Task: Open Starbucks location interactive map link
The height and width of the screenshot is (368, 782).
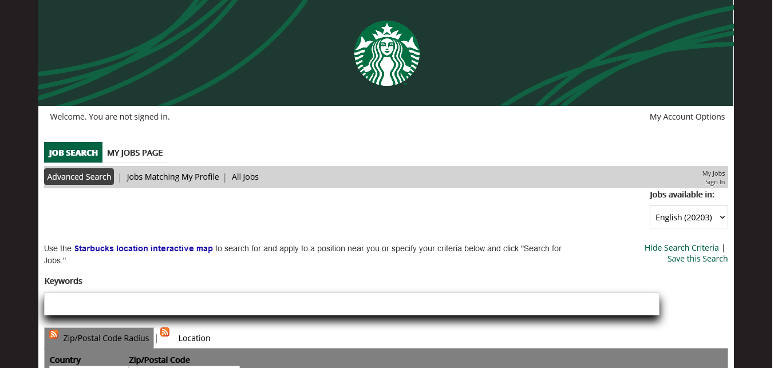Action: 144,248
